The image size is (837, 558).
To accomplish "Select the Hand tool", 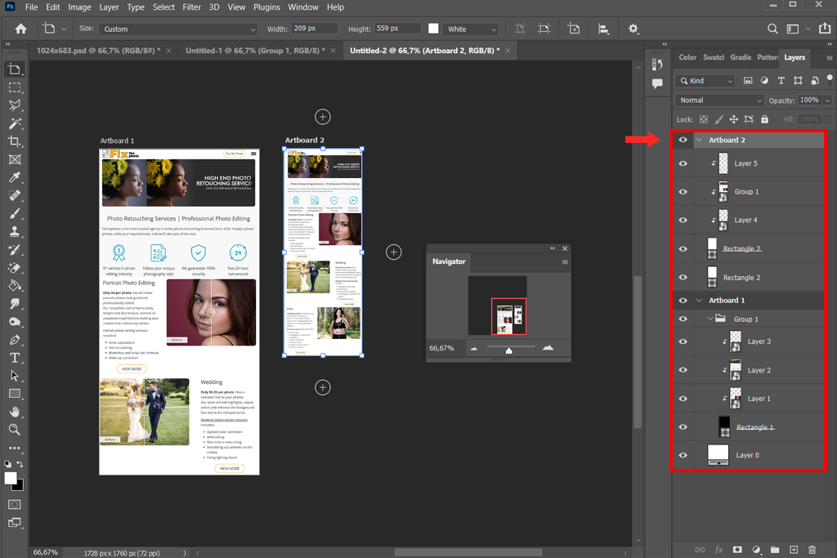I will click(x=15, y=412).
